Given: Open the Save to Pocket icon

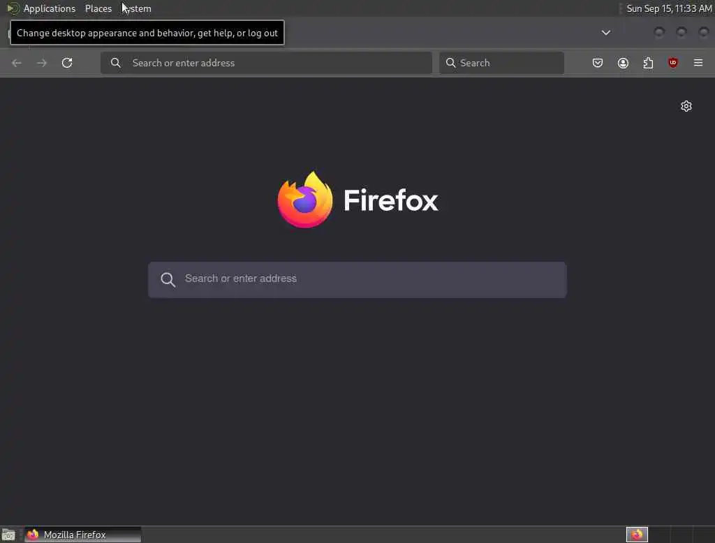Looking at the screenshot, I should tap(598, 63).
